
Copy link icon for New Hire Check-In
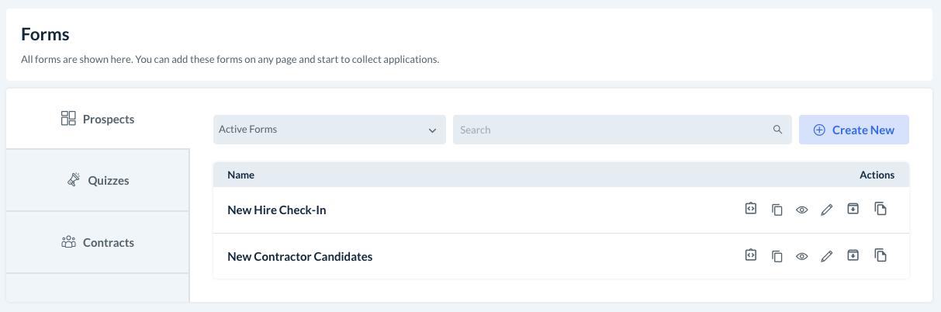[x=777, y=210]
